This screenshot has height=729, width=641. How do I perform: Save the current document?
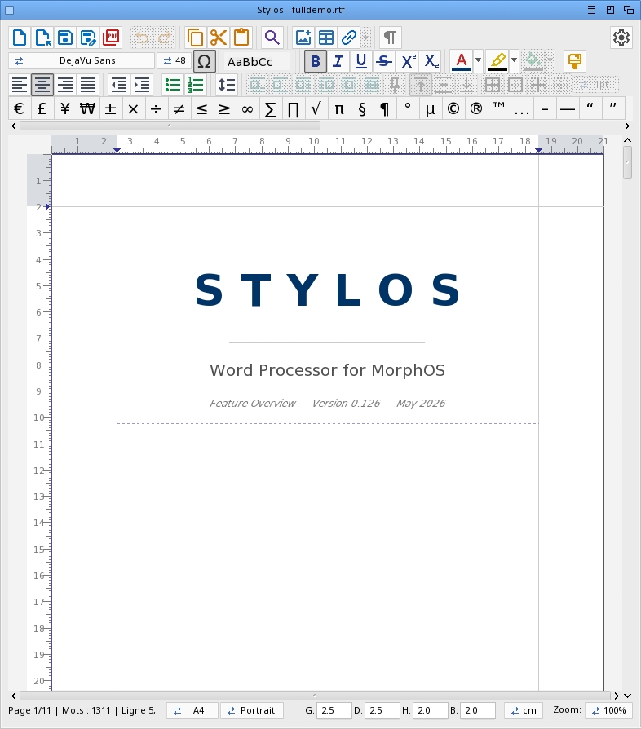pyautogui.click(x=65, y=38)
